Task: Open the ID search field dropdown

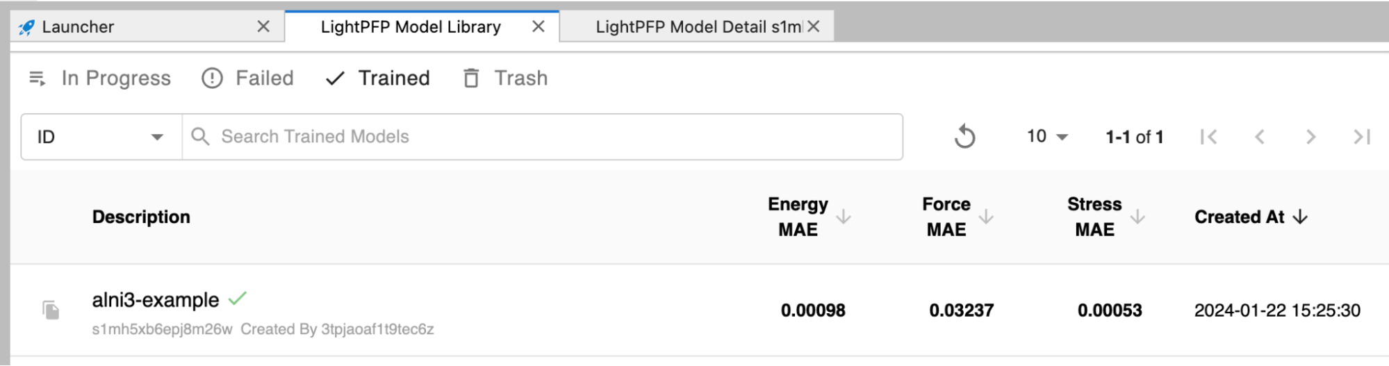Action: tap(101, 137)
